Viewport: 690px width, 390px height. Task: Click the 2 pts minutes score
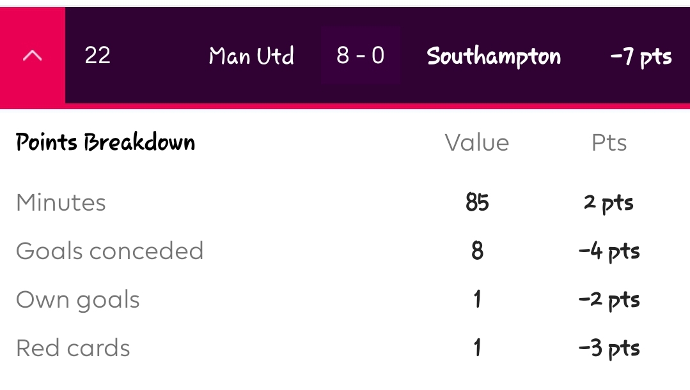point(609,202)
